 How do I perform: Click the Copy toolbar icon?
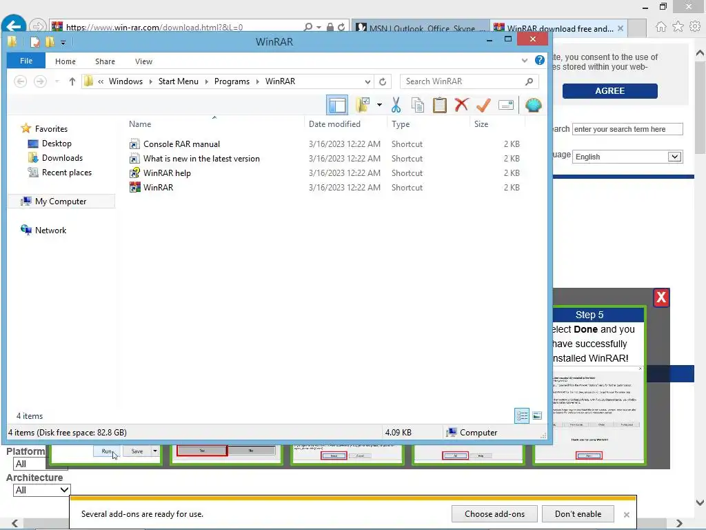pos(417,105)
